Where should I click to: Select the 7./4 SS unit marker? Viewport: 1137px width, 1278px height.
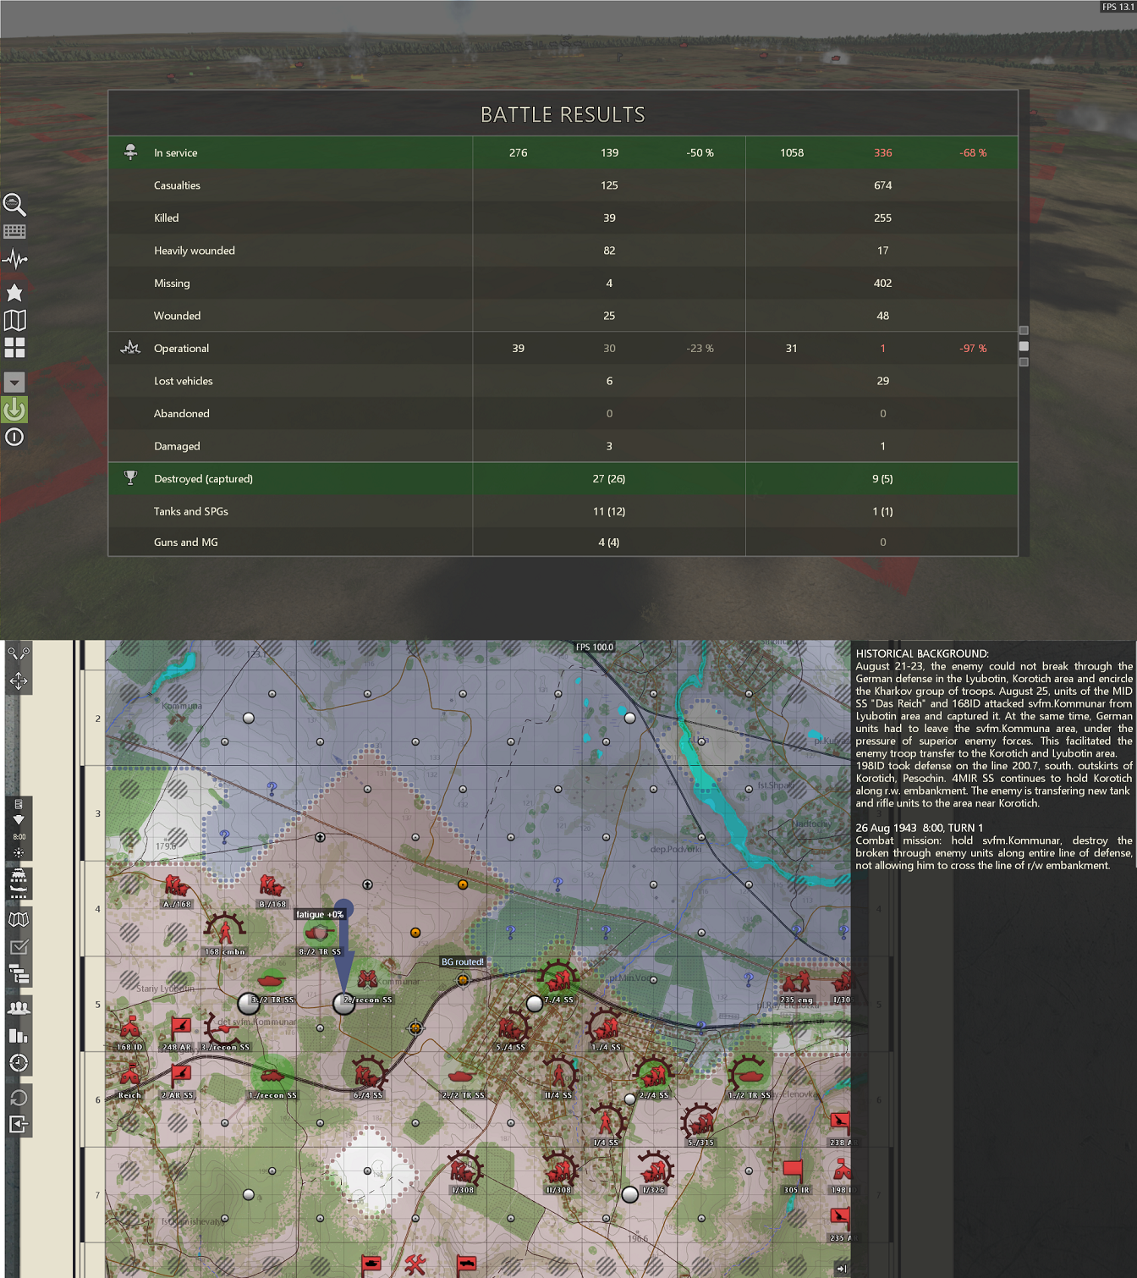coord(558,980)
